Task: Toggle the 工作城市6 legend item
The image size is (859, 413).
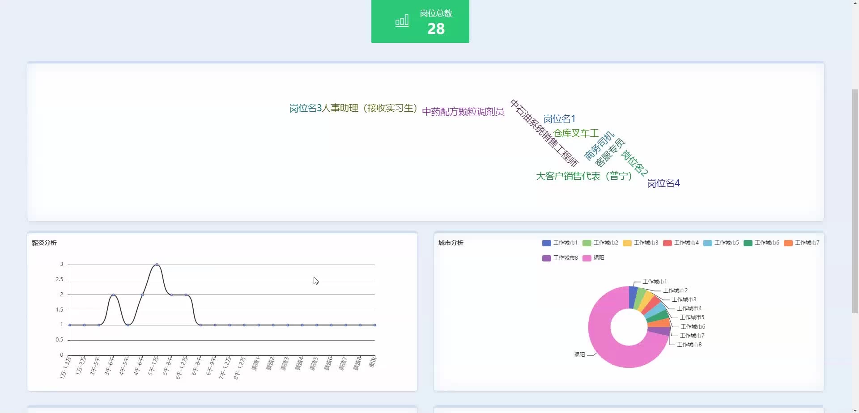Action: pos(761,243)
